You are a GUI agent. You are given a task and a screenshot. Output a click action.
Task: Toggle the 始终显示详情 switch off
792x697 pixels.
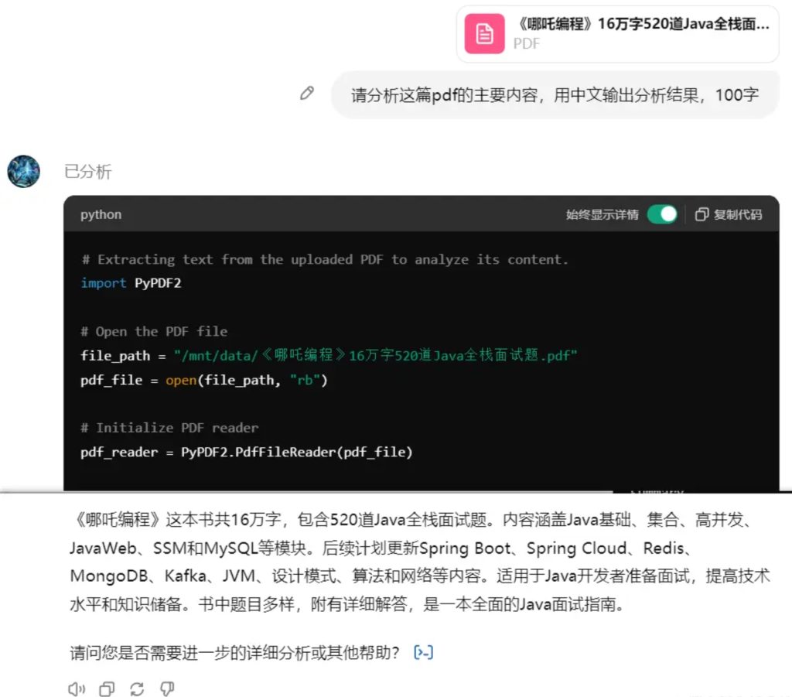(x=662, y=214)
